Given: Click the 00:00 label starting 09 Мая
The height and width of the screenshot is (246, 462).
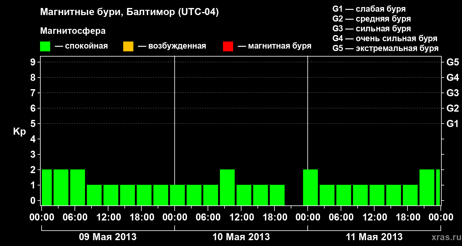Looking at the screenshot, I should (42, 217).
